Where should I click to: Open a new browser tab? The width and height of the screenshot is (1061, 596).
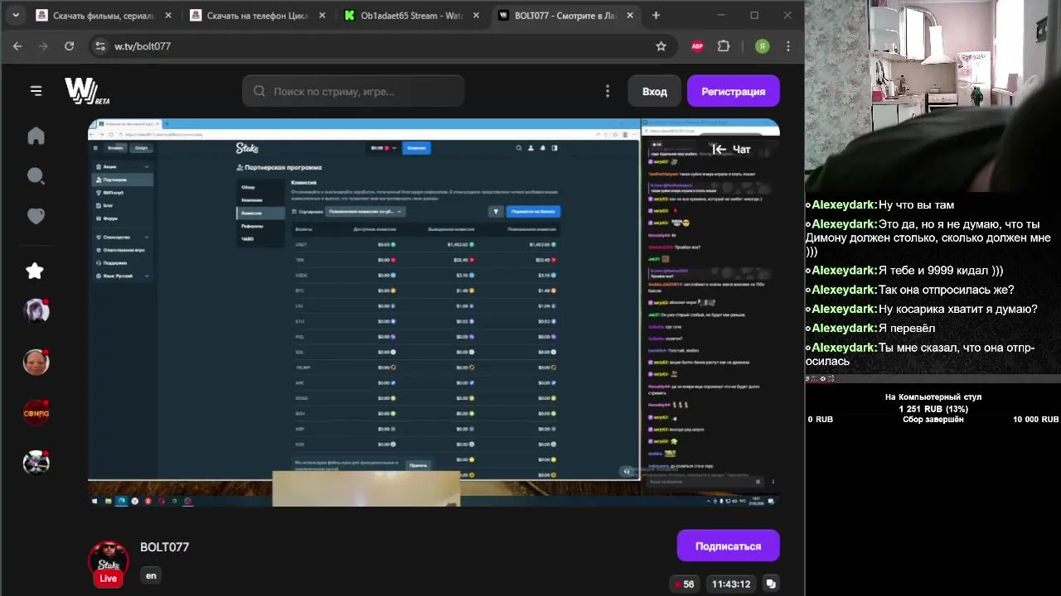[656, 15]
